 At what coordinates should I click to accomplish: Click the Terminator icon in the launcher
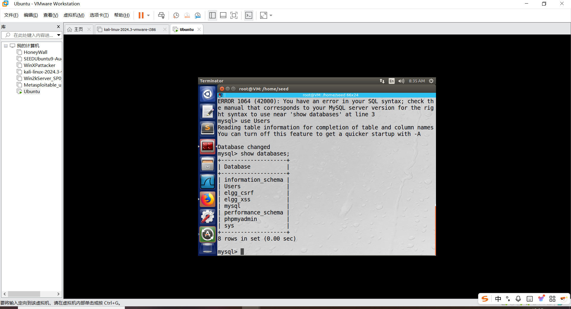coord(207,146)
